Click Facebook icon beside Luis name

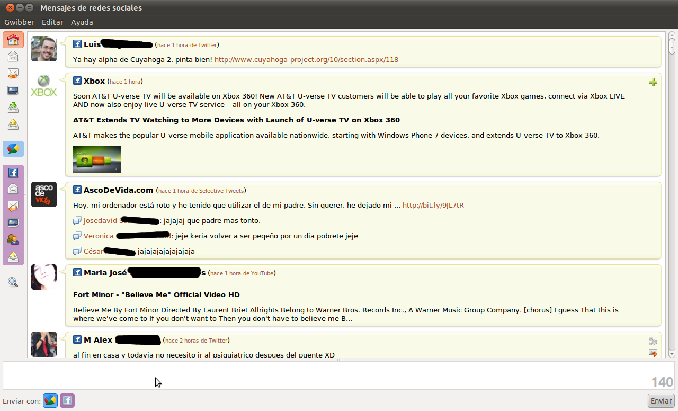tap(77, 44)
